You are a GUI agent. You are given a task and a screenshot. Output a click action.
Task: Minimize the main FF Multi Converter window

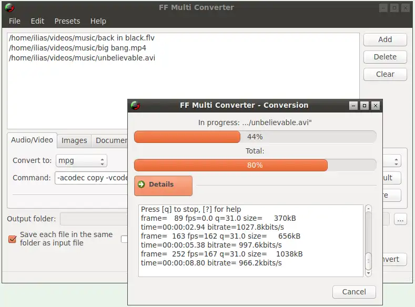point(383,8)
